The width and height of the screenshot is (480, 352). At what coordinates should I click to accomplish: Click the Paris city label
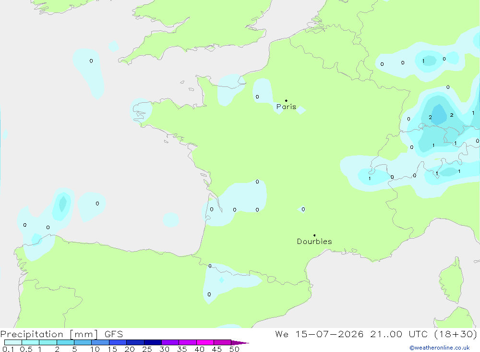pyautogui.click(x=286, y=107)
